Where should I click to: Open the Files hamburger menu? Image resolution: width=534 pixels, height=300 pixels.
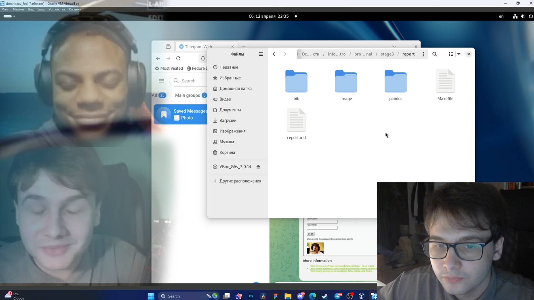coord(261,54)
